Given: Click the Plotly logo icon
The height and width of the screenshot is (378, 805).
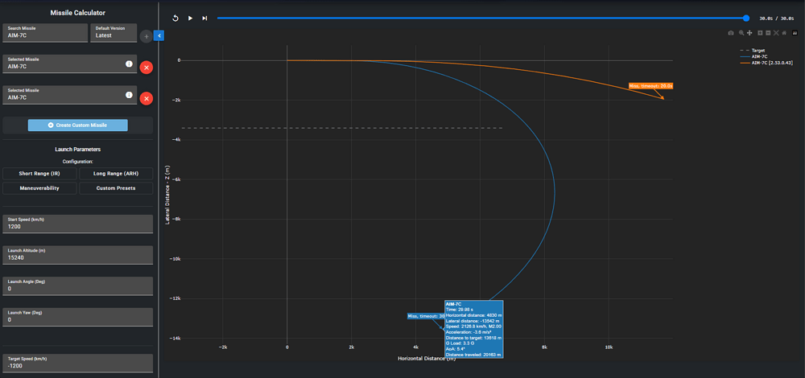Looking at the screenshot, I should pyautogui.click(x=795, y=33).
